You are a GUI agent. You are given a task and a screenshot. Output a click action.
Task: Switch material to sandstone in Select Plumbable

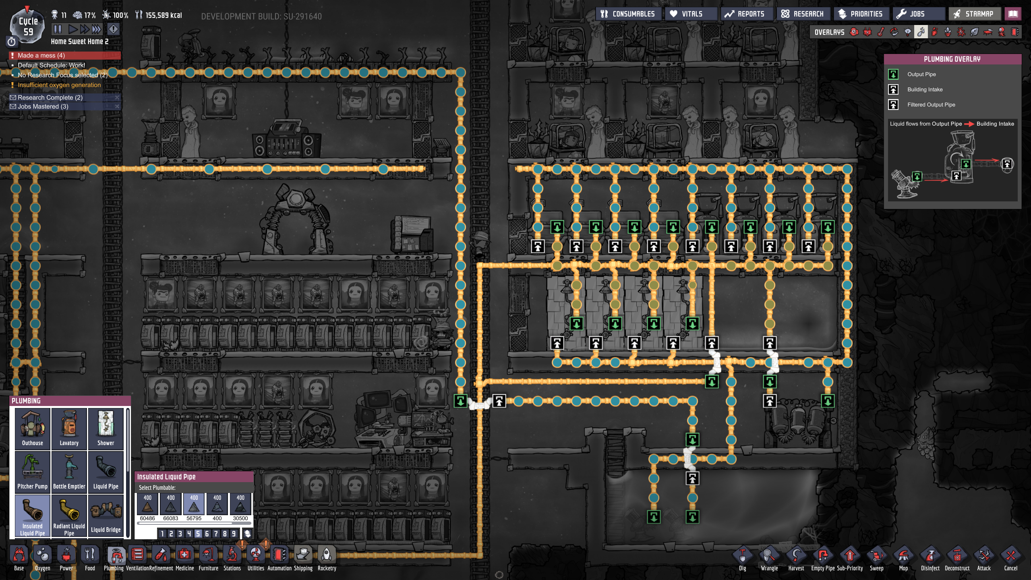pos(147,505)
